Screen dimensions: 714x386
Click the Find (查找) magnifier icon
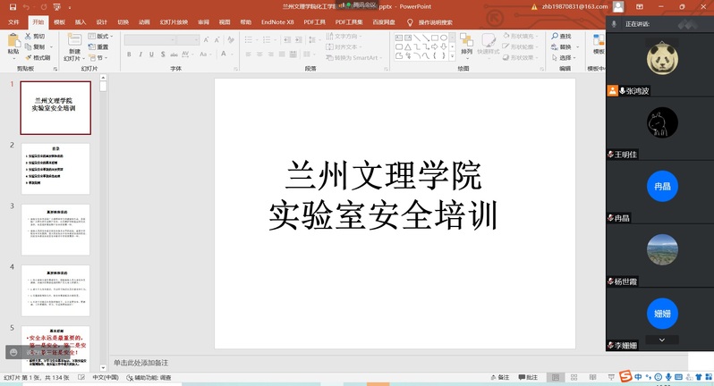click(x=560, y=37)
